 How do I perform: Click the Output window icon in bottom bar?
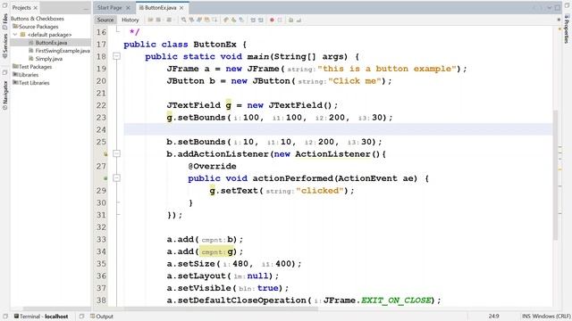[x=92, y=317]
